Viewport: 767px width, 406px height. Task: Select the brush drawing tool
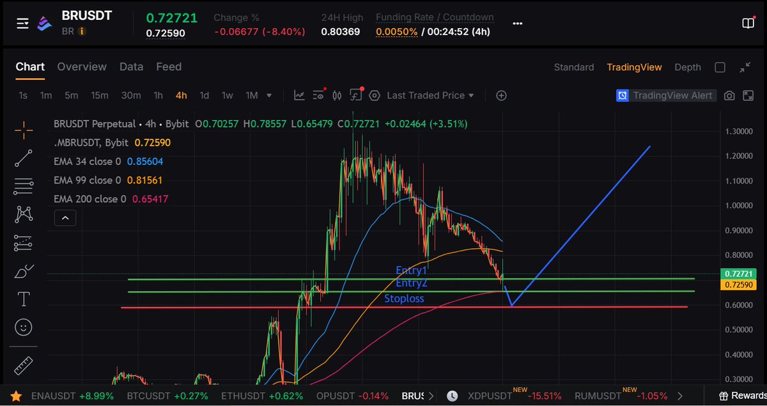(x=24, y=271)
